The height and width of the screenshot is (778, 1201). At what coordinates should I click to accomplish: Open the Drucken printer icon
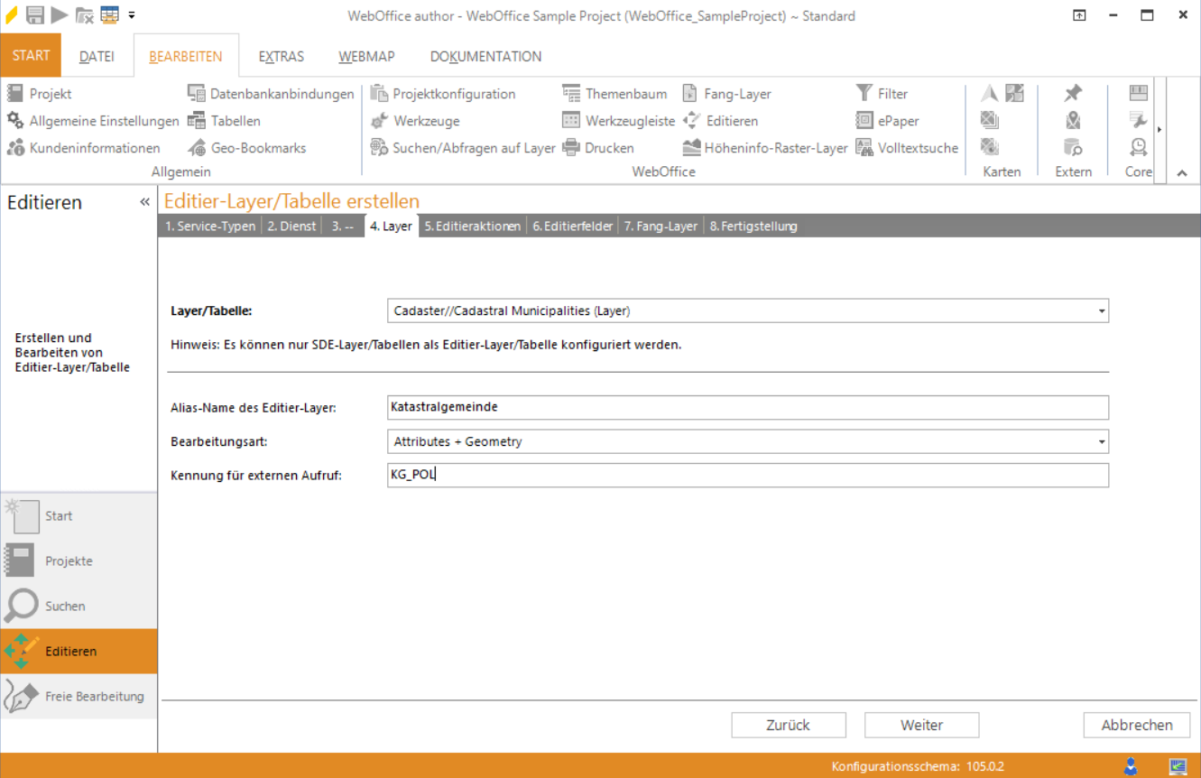tap(570, 148)
